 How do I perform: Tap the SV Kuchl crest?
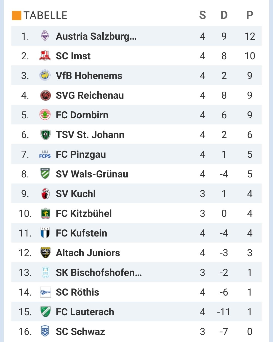coord(45,194)
